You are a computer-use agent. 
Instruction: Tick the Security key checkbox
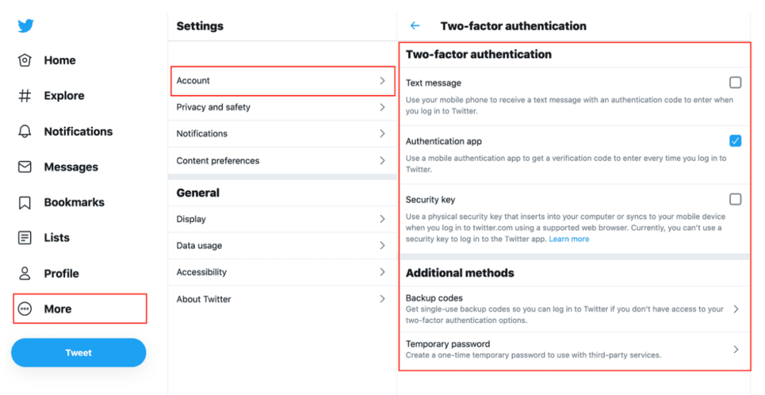[x=735, y=199]
